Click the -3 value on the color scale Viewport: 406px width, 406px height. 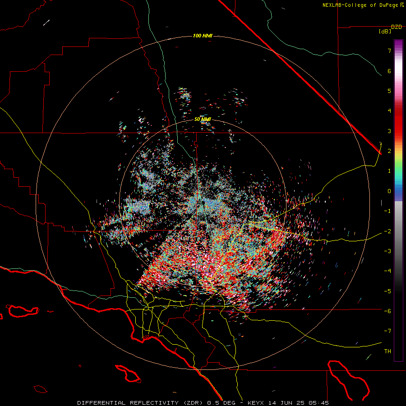point(388,251)
